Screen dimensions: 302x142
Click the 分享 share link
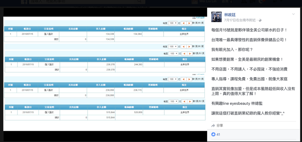pyautogui.click(x=220, y=126)
